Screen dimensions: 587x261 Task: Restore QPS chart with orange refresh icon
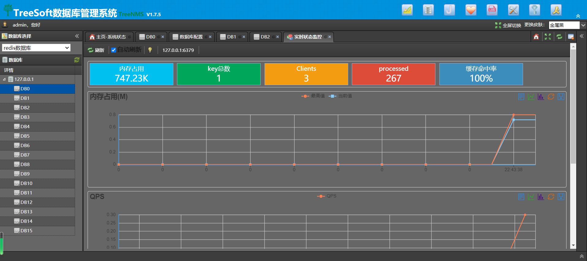coord(551,197)
